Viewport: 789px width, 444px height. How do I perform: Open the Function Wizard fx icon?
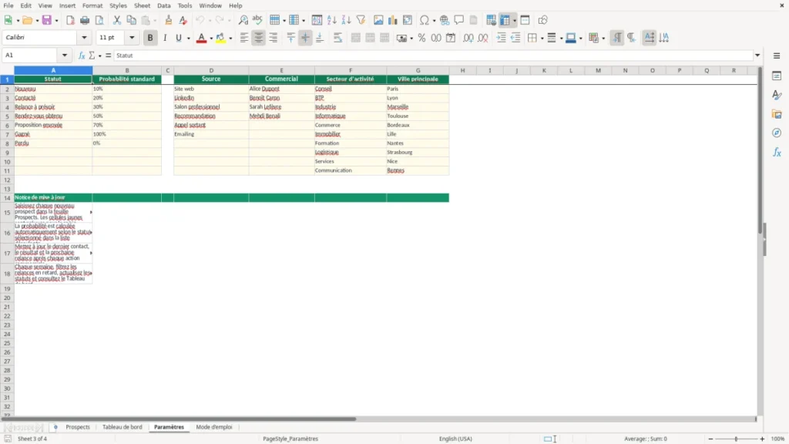(x=82, y=55)
